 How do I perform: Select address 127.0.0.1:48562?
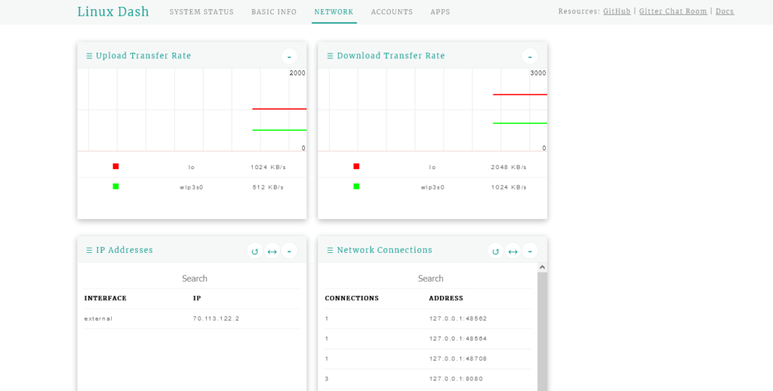coord(458,319)
